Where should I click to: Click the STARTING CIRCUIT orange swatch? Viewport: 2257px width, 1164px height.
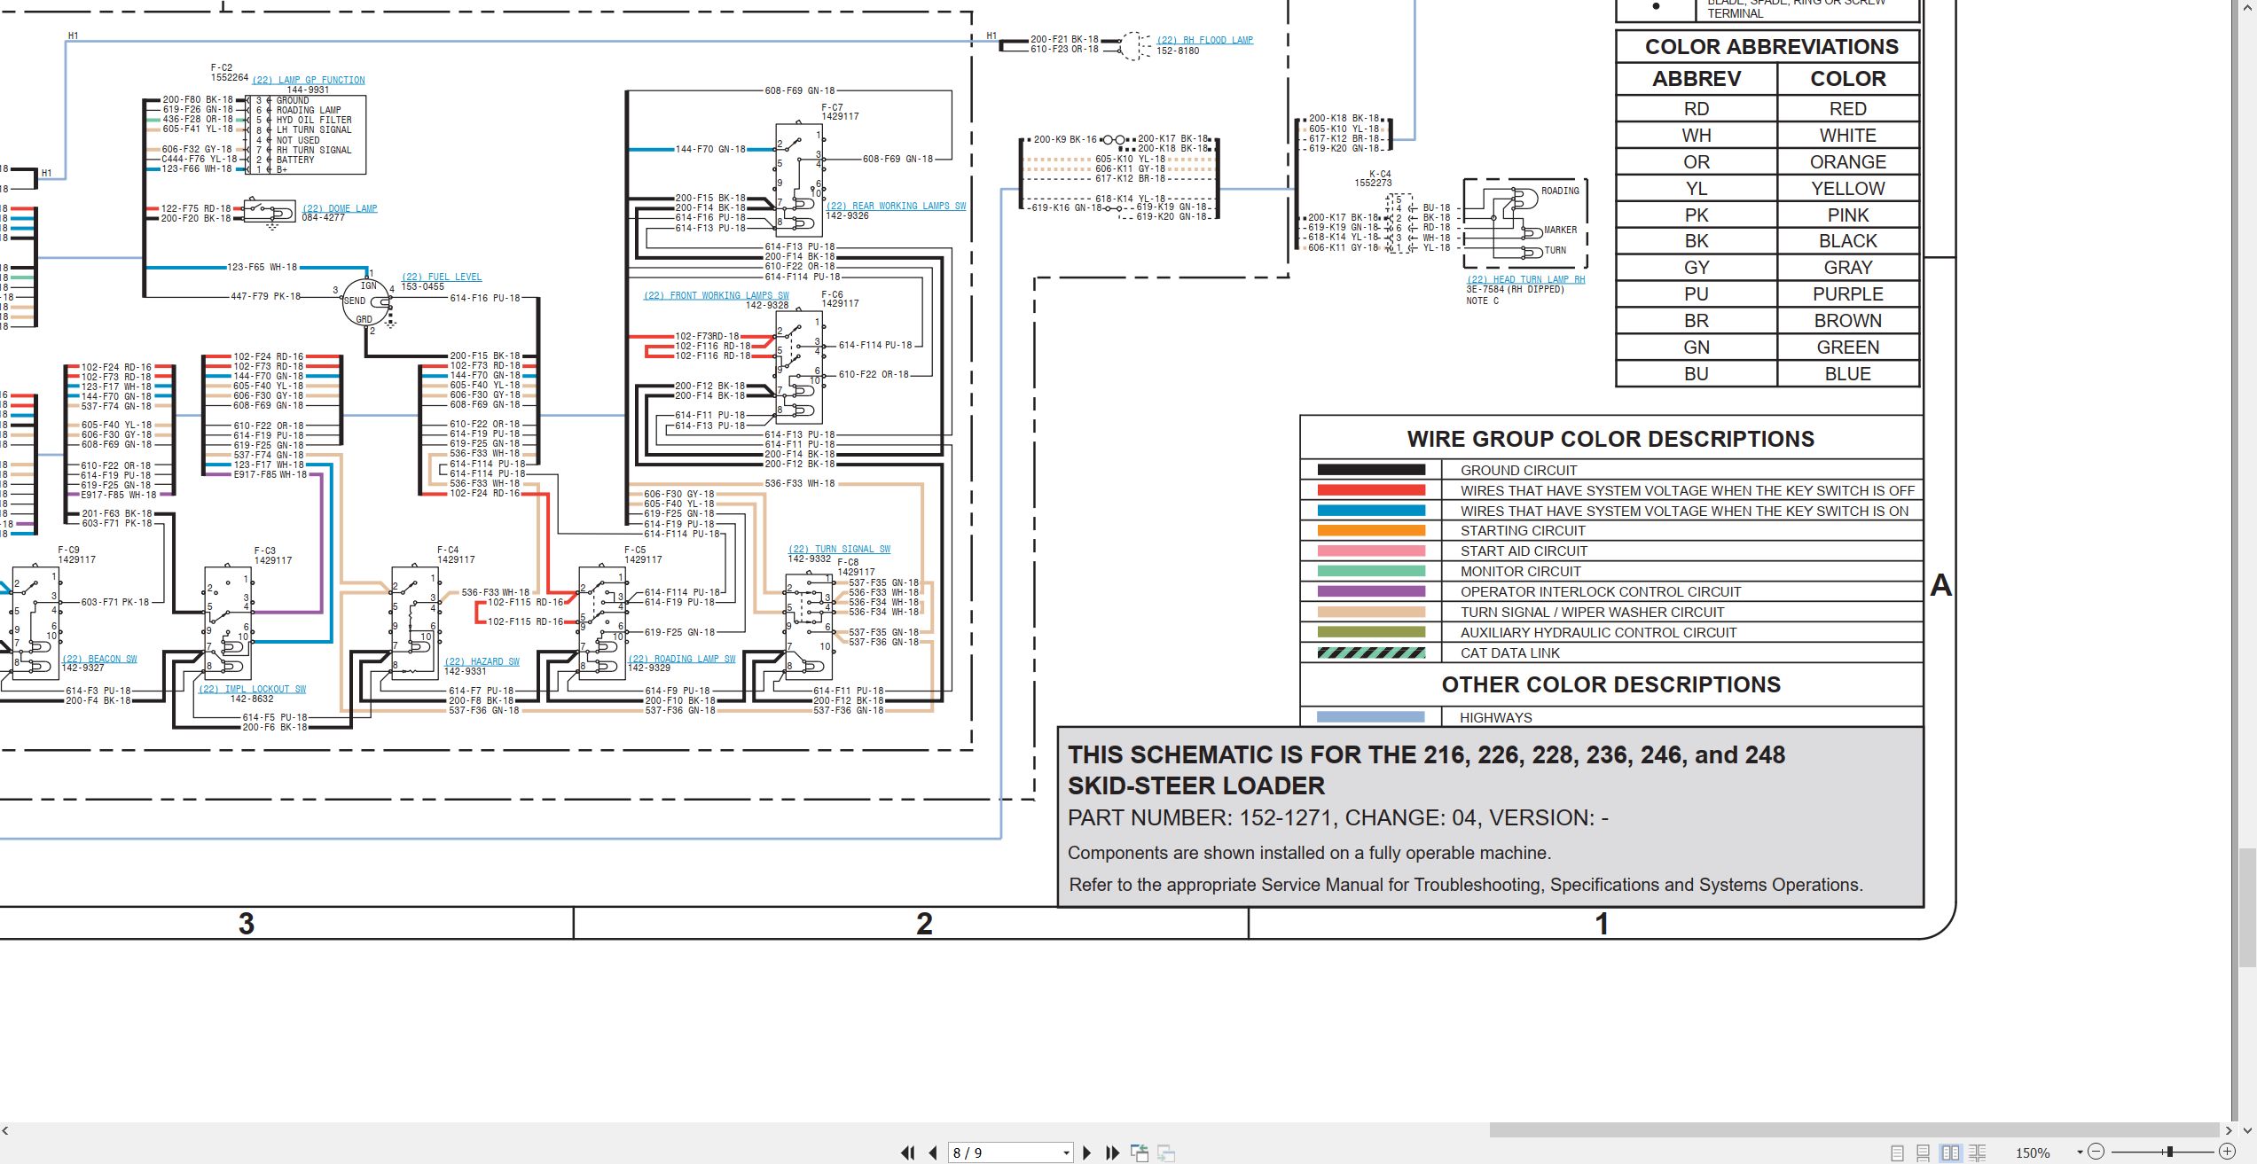coord(1371,530)
